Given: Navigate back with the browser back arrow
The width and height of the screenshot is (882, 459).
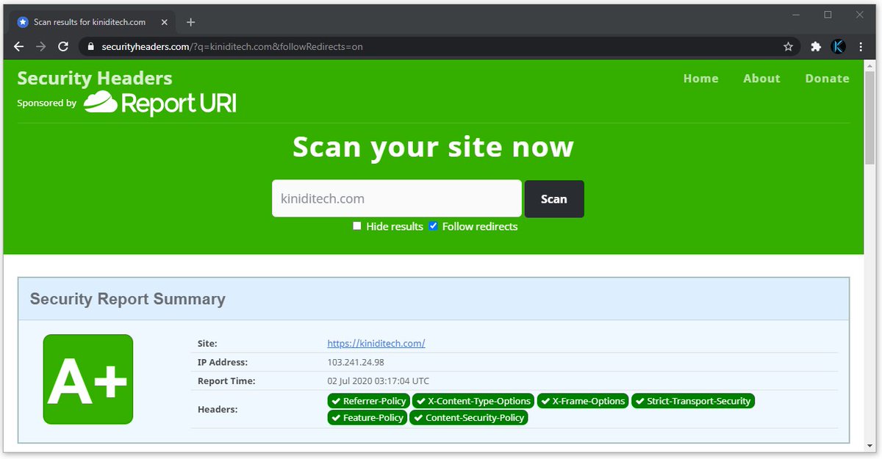Looking at the screenshot, I should (x=18, y=46).
